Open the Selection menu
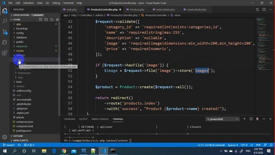This screenshot has height=155, width=275. pos(28,3)
